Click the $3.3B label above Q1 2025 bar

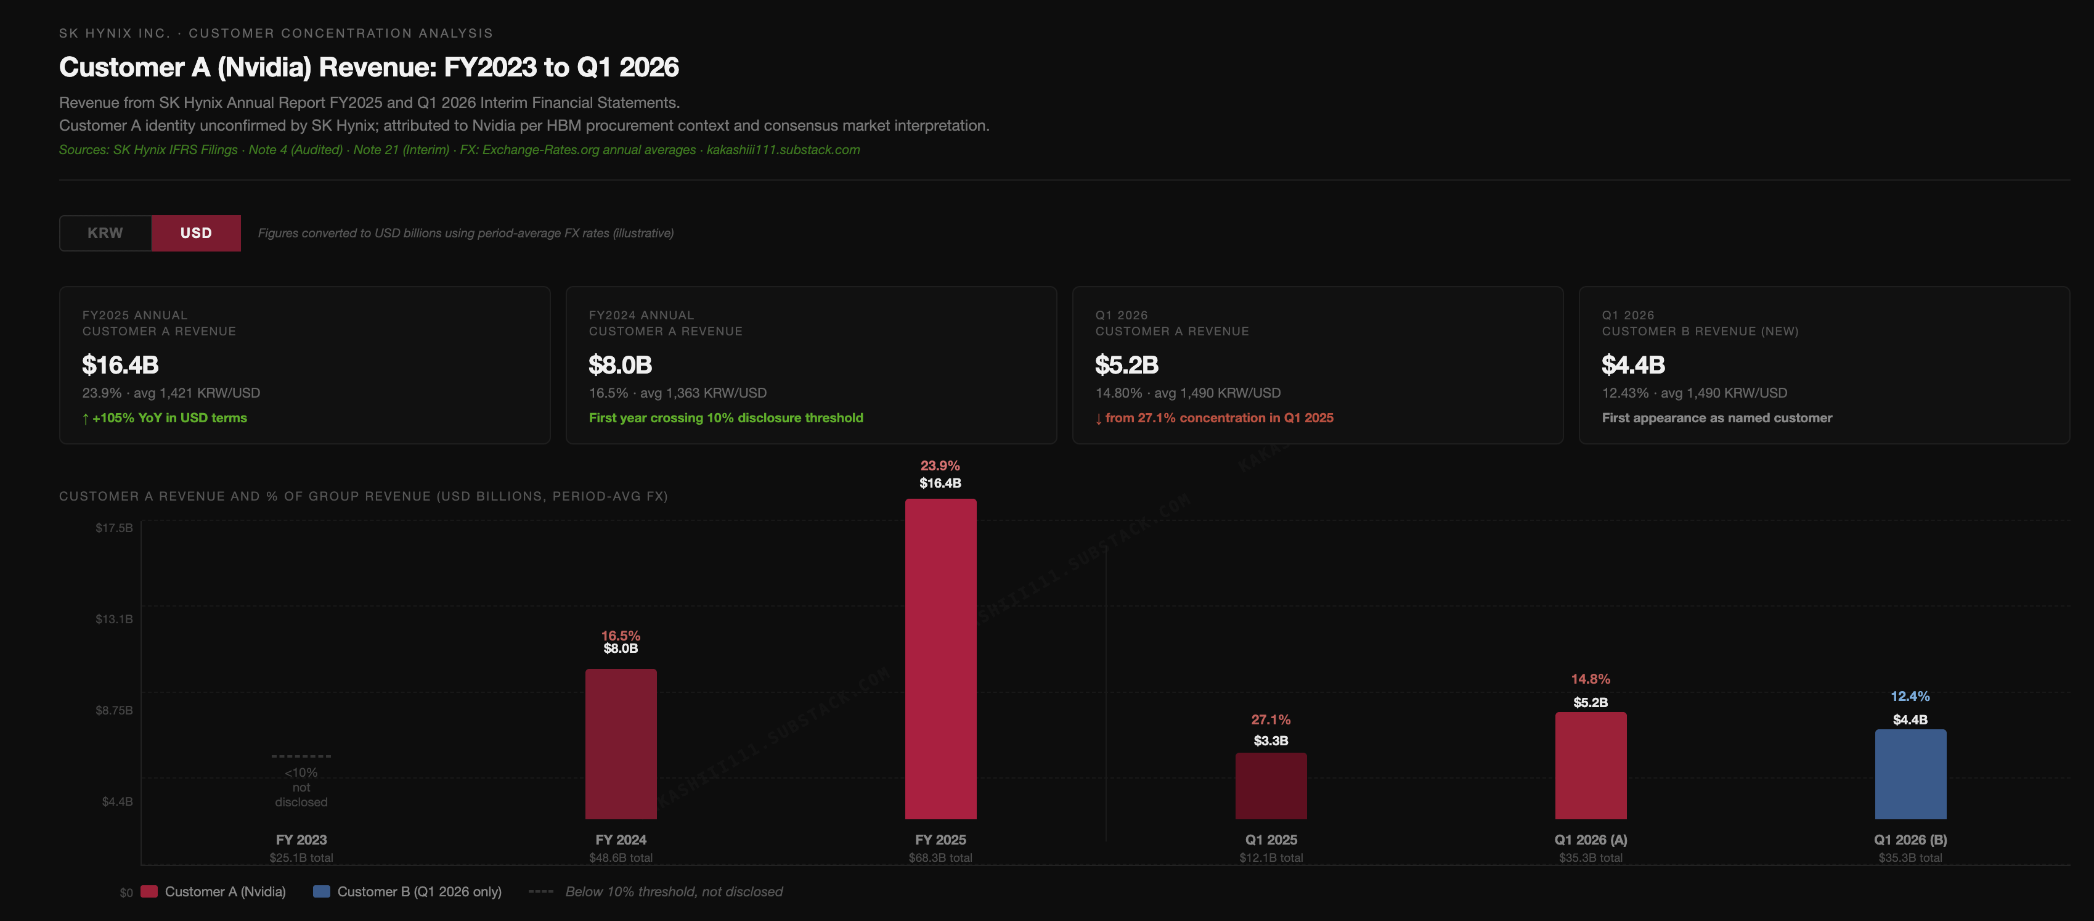point(1271,740)
